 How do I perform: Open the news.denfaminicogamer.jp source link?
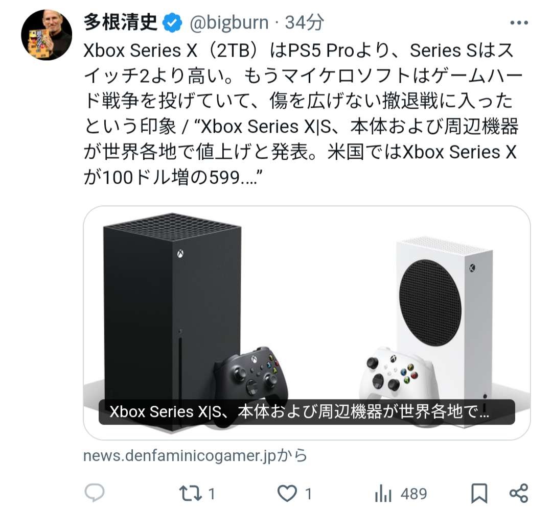click(195, 456)
